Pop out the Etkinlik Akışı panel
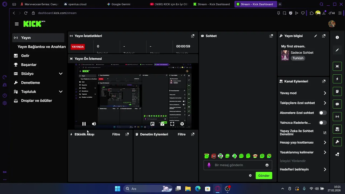 (127, 134)
